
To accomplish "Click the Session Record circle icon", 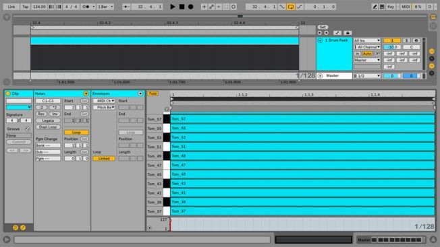I will coord(233,7).
